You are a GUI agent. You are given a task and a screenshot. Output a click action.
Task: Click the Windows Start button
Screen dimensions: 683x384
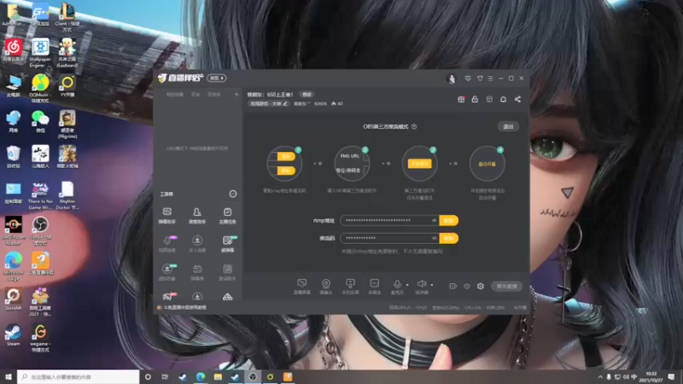tap(9, 377)
